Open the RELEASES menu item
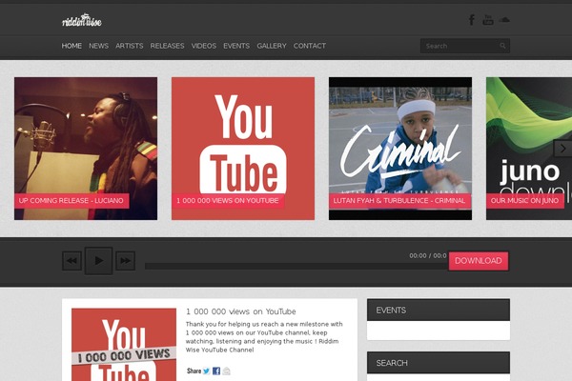This screenshot has width=572, height=381. (x=167, y=46)
